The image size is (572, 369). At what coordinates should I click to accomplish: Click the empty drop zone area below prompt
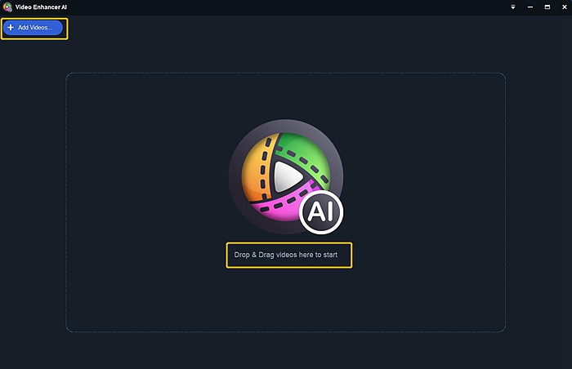click(286, 300)
